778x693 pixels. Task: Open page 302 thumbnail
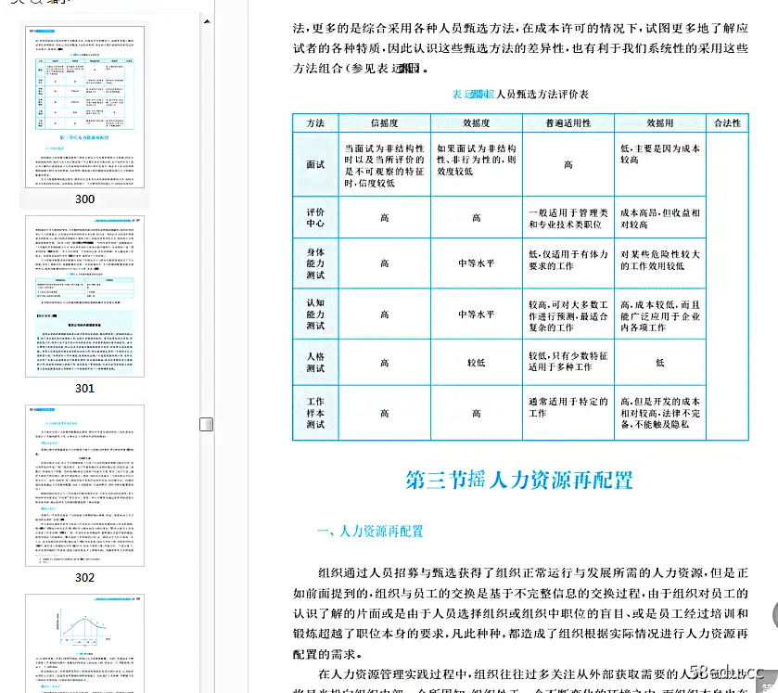coord(84,485)
